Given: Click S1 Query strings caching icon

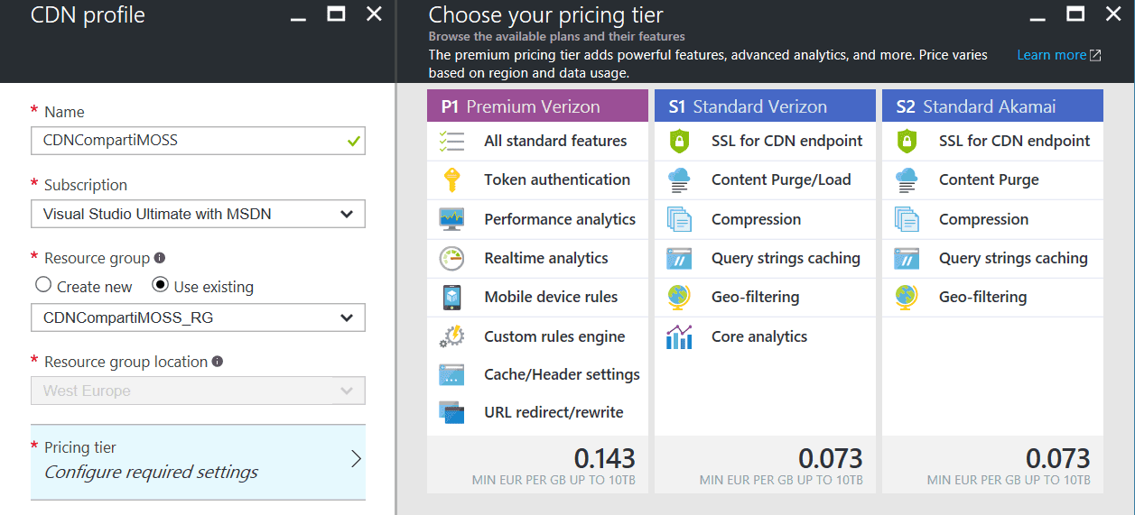Looking at the screenshot, I should [679, 258].
